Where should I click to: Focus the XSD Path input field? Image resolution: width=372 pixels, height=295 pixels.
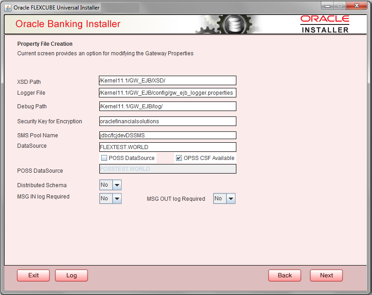(x=167, y=81)
